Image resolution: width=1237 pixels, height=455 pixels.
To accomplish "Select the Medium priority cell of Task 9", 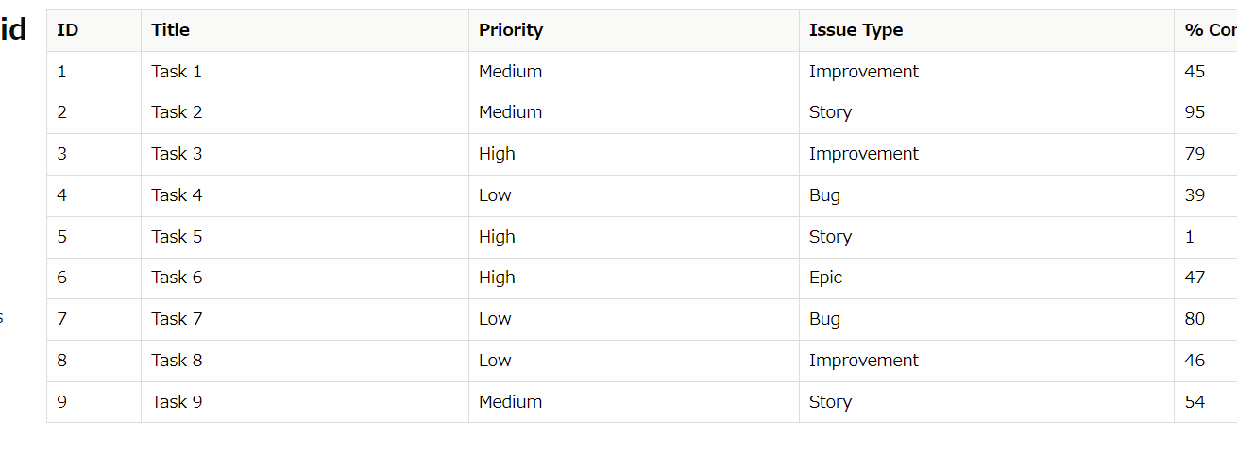I will pyautogui.click(x=510, y=402).
